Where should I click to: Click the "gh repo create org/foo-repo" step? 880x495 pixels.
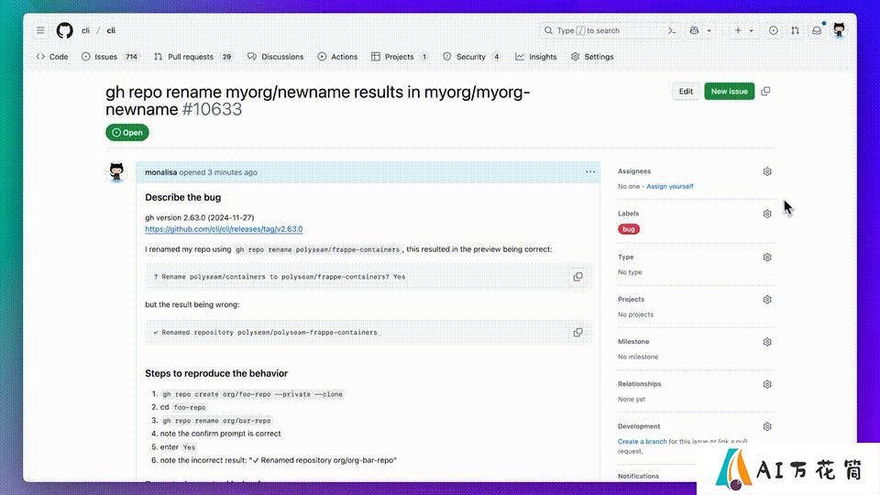click(253, 394)
